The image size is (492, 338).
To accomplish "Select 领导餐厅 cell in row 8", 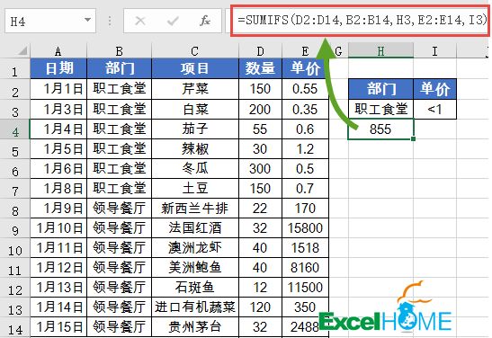I will click(x=120, y=209).
